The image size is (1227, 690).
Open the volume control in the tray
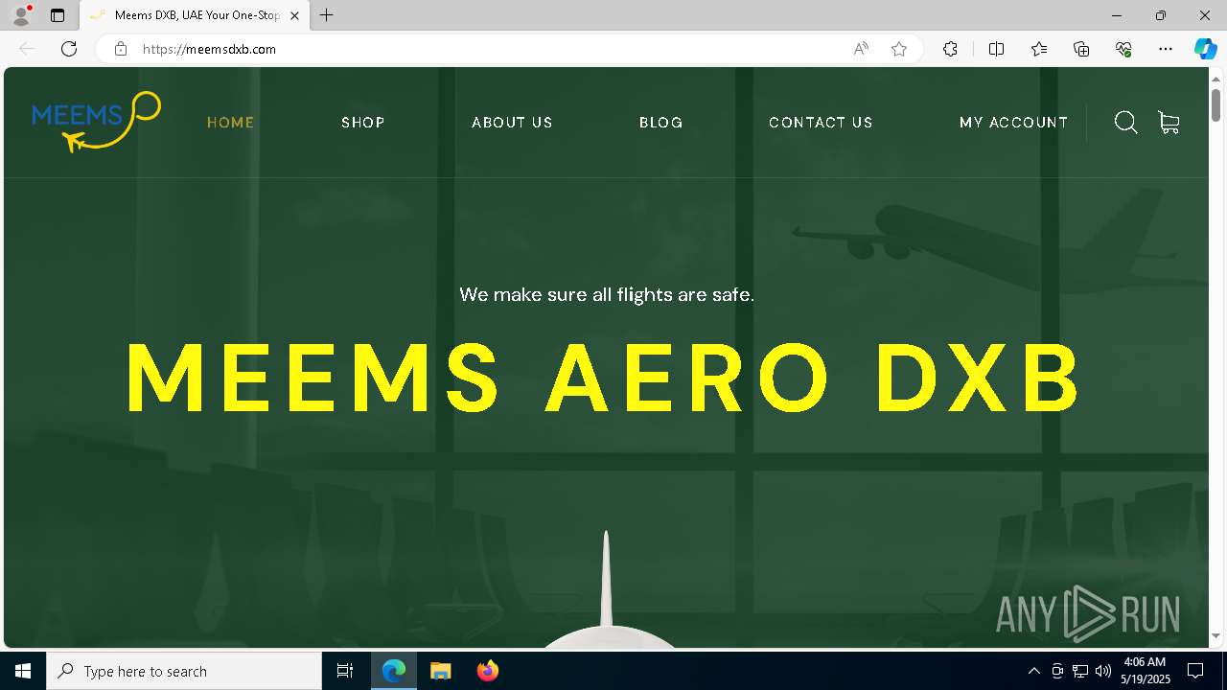click(1102, 671)
